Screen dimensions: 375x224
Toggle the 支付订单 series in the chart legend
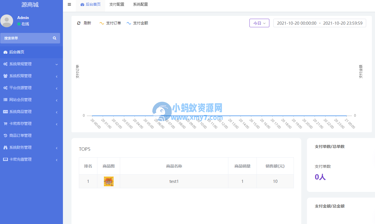click(110, 23)
